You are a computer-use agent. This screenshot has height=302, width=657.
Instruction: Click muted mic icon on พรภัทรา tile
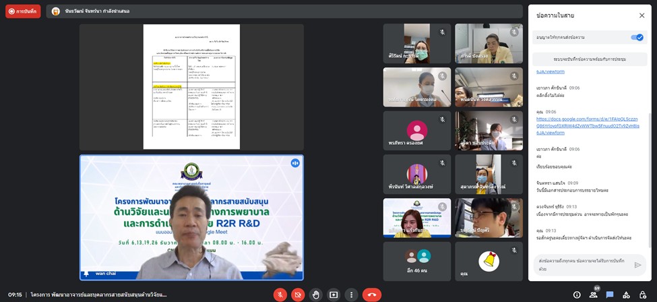click(x=442, y=119)
